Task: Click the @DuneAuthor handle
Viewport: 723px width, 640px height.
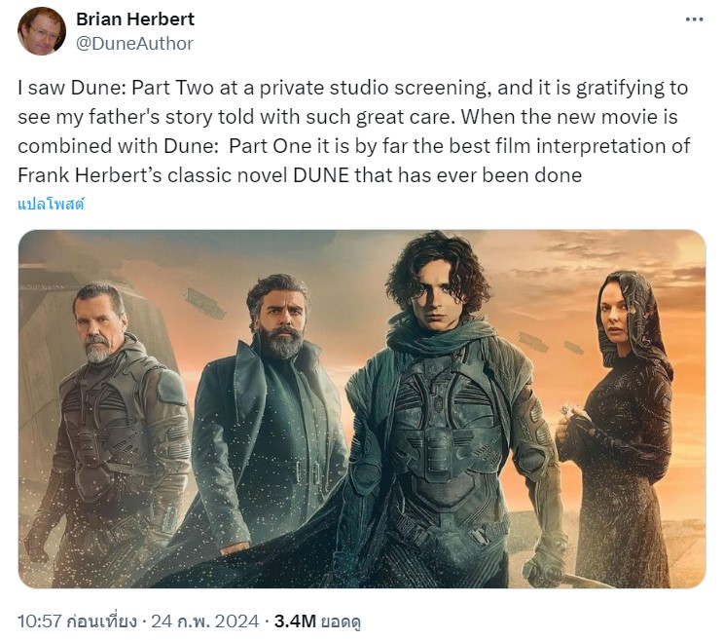Action: click(x=134, y=43)
